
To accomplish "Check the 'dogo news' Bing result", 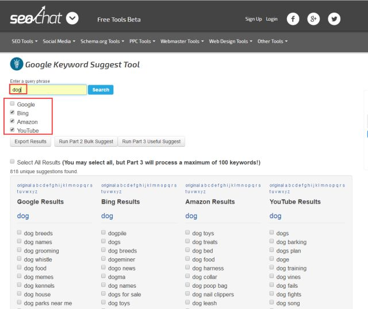I will [x=103, y=267].
